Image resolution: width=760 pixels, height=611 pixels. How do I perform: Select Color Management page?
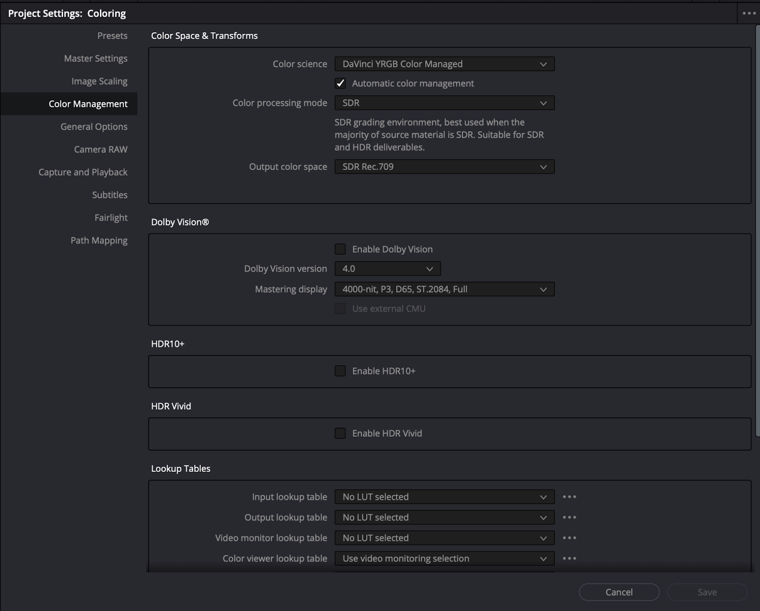(69, 104)
